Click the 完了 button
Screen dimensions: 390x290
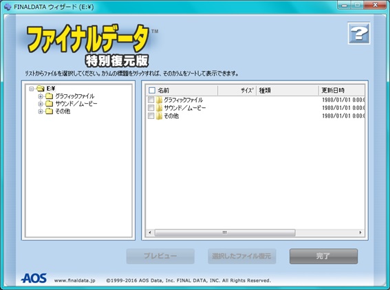tap(323, 256)
